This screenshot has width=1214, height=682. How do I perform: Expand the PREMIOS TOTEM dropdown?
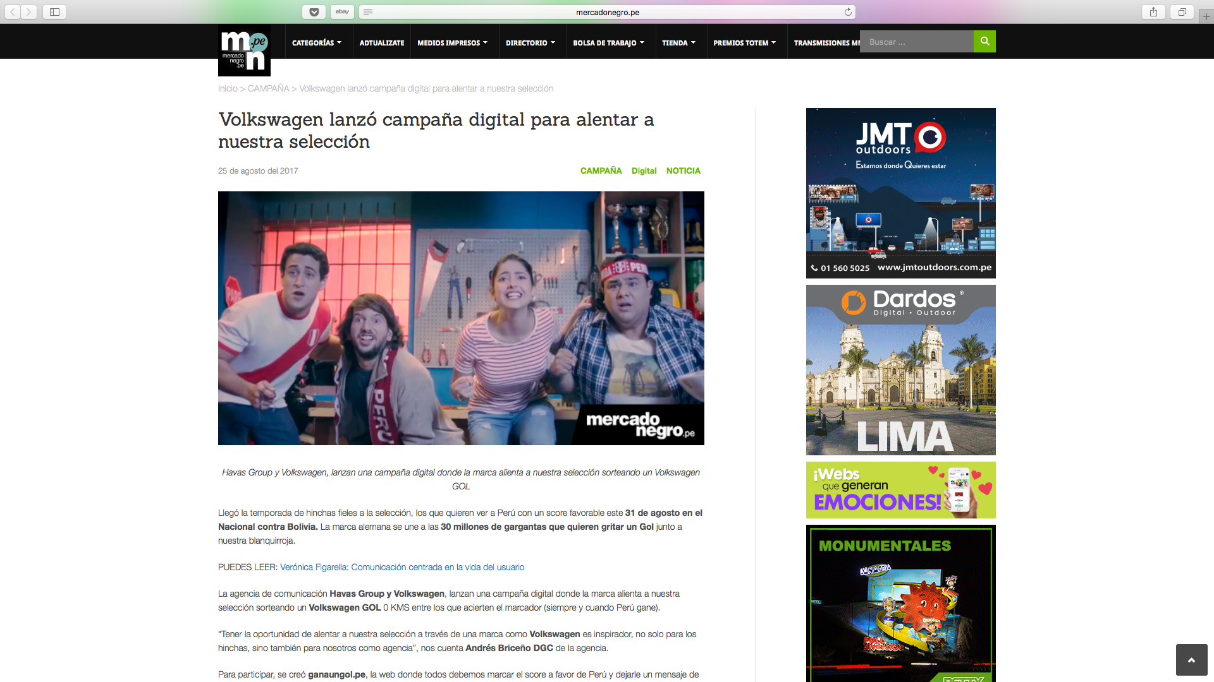coord(745,43)
